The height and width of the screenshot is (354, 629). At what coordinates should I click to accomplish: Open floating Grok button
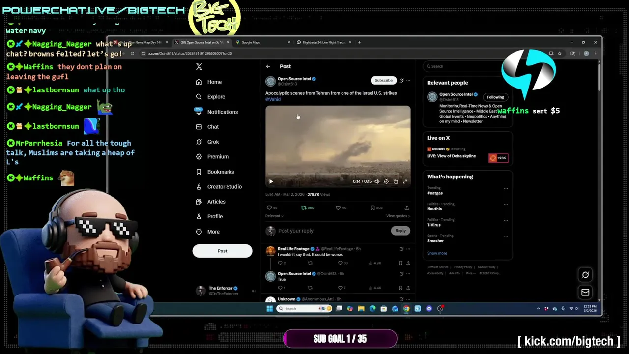point(585,275)
